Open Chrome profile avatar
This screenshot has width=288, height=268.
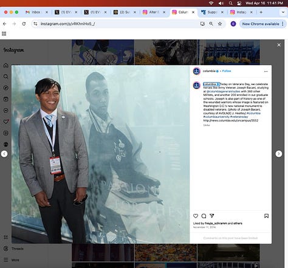(233, 24)
